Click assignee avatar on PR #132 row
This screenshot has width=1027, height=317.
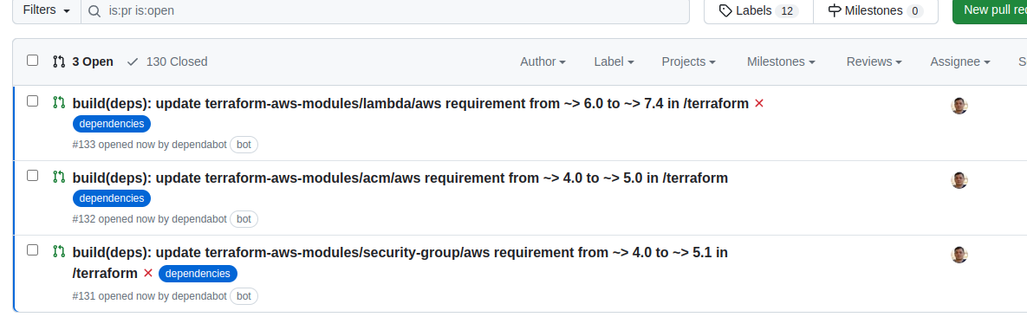point(959,181)
